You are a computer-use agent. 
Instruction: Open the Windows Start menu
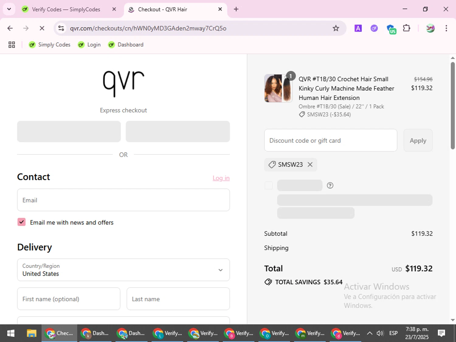tap(11, 333)
